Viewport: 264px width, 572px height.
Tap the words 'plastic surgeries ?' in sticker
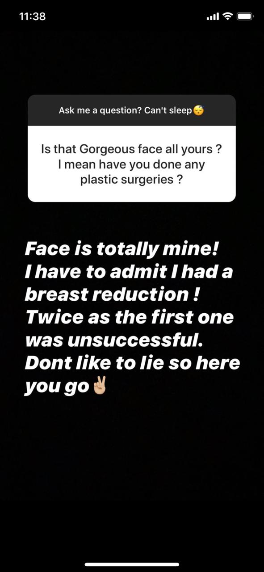[131, 180]
